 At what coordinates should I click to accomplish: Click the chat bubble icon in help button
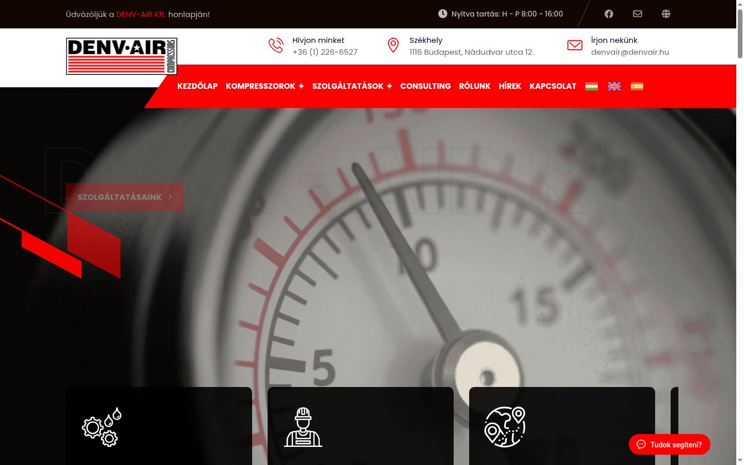[x=641, y=444]
